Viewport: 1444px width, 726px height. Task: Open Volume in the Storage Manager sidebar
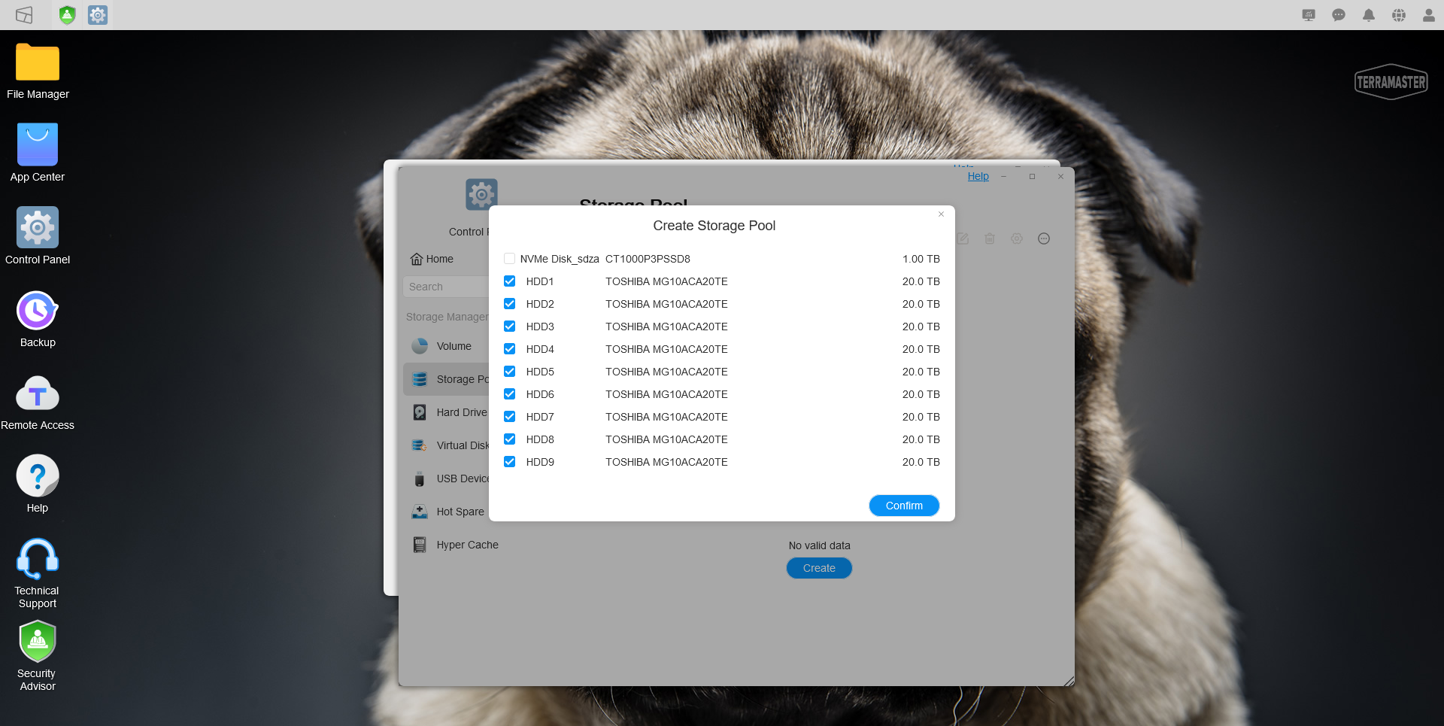click(x=446, y=346)
